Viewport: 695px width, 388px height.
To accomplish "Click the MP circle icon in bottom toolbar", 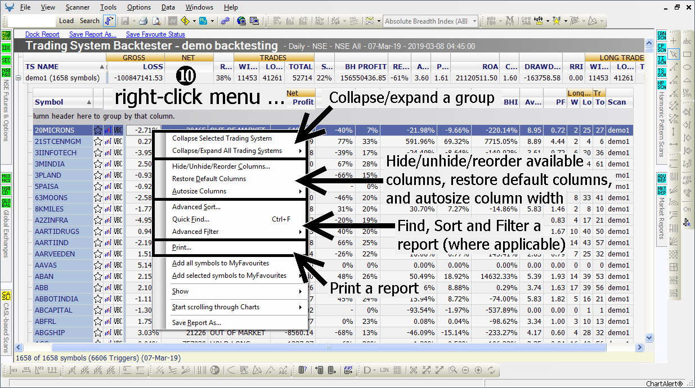I will pos(215,370).
